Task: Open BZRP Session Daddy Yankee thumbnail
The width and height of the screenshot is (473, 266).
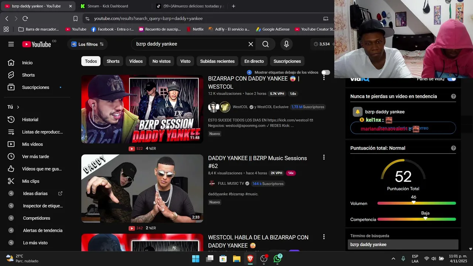Action: pos(142,109)
